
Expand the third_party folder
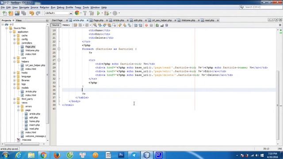click(x=15, y=99)
